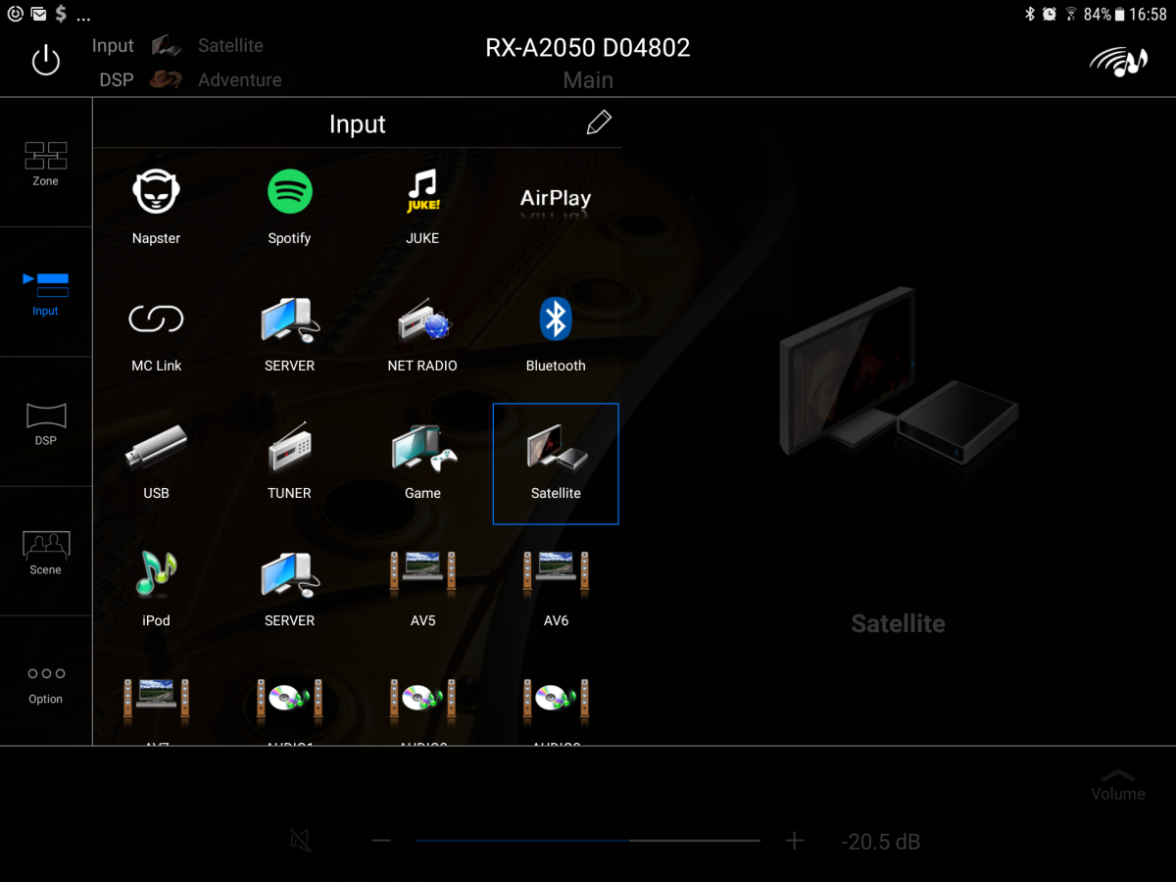Click the Main zone label
Image resolution: width=1176 pixels, height=882 pixels.
588,80
